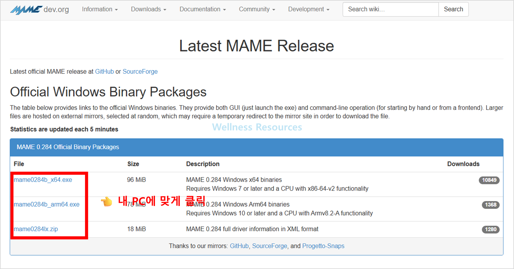This screenshot has width=514, height=269.
Task: Click the Latest MAME Release title
Action: click(x=256, y=46)
